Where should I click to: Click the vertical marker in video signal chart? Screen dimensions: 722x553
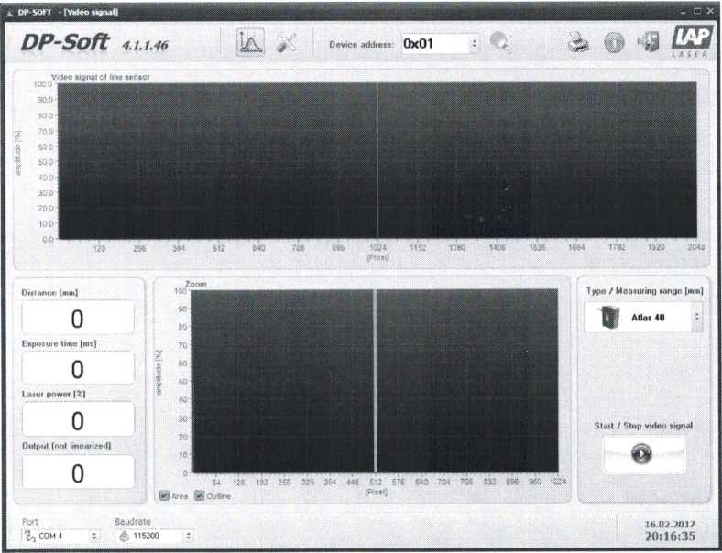pos(377,160)
